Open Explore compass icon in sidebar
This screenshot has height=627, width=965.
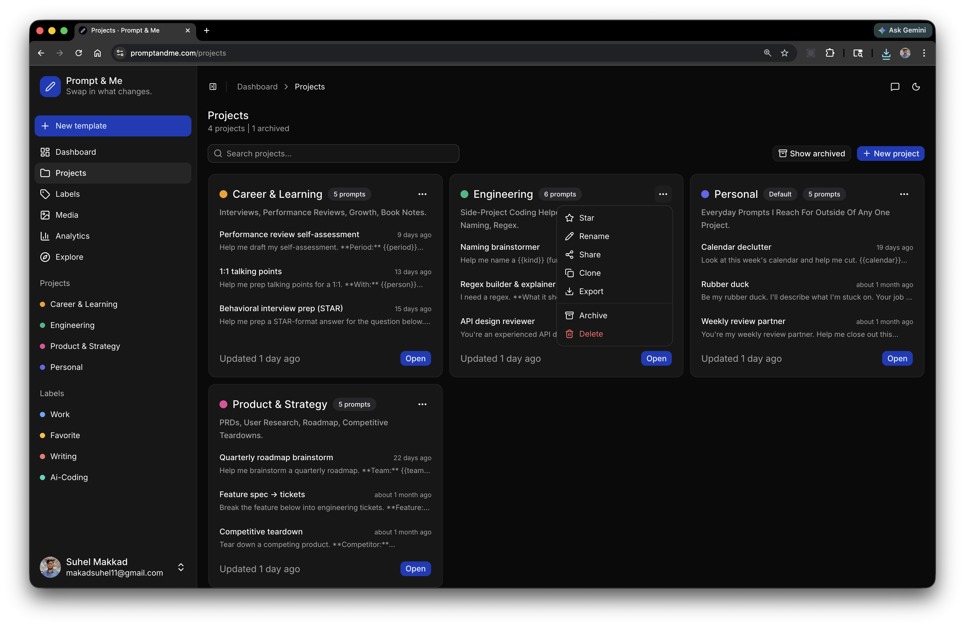[x=45, y=257]
